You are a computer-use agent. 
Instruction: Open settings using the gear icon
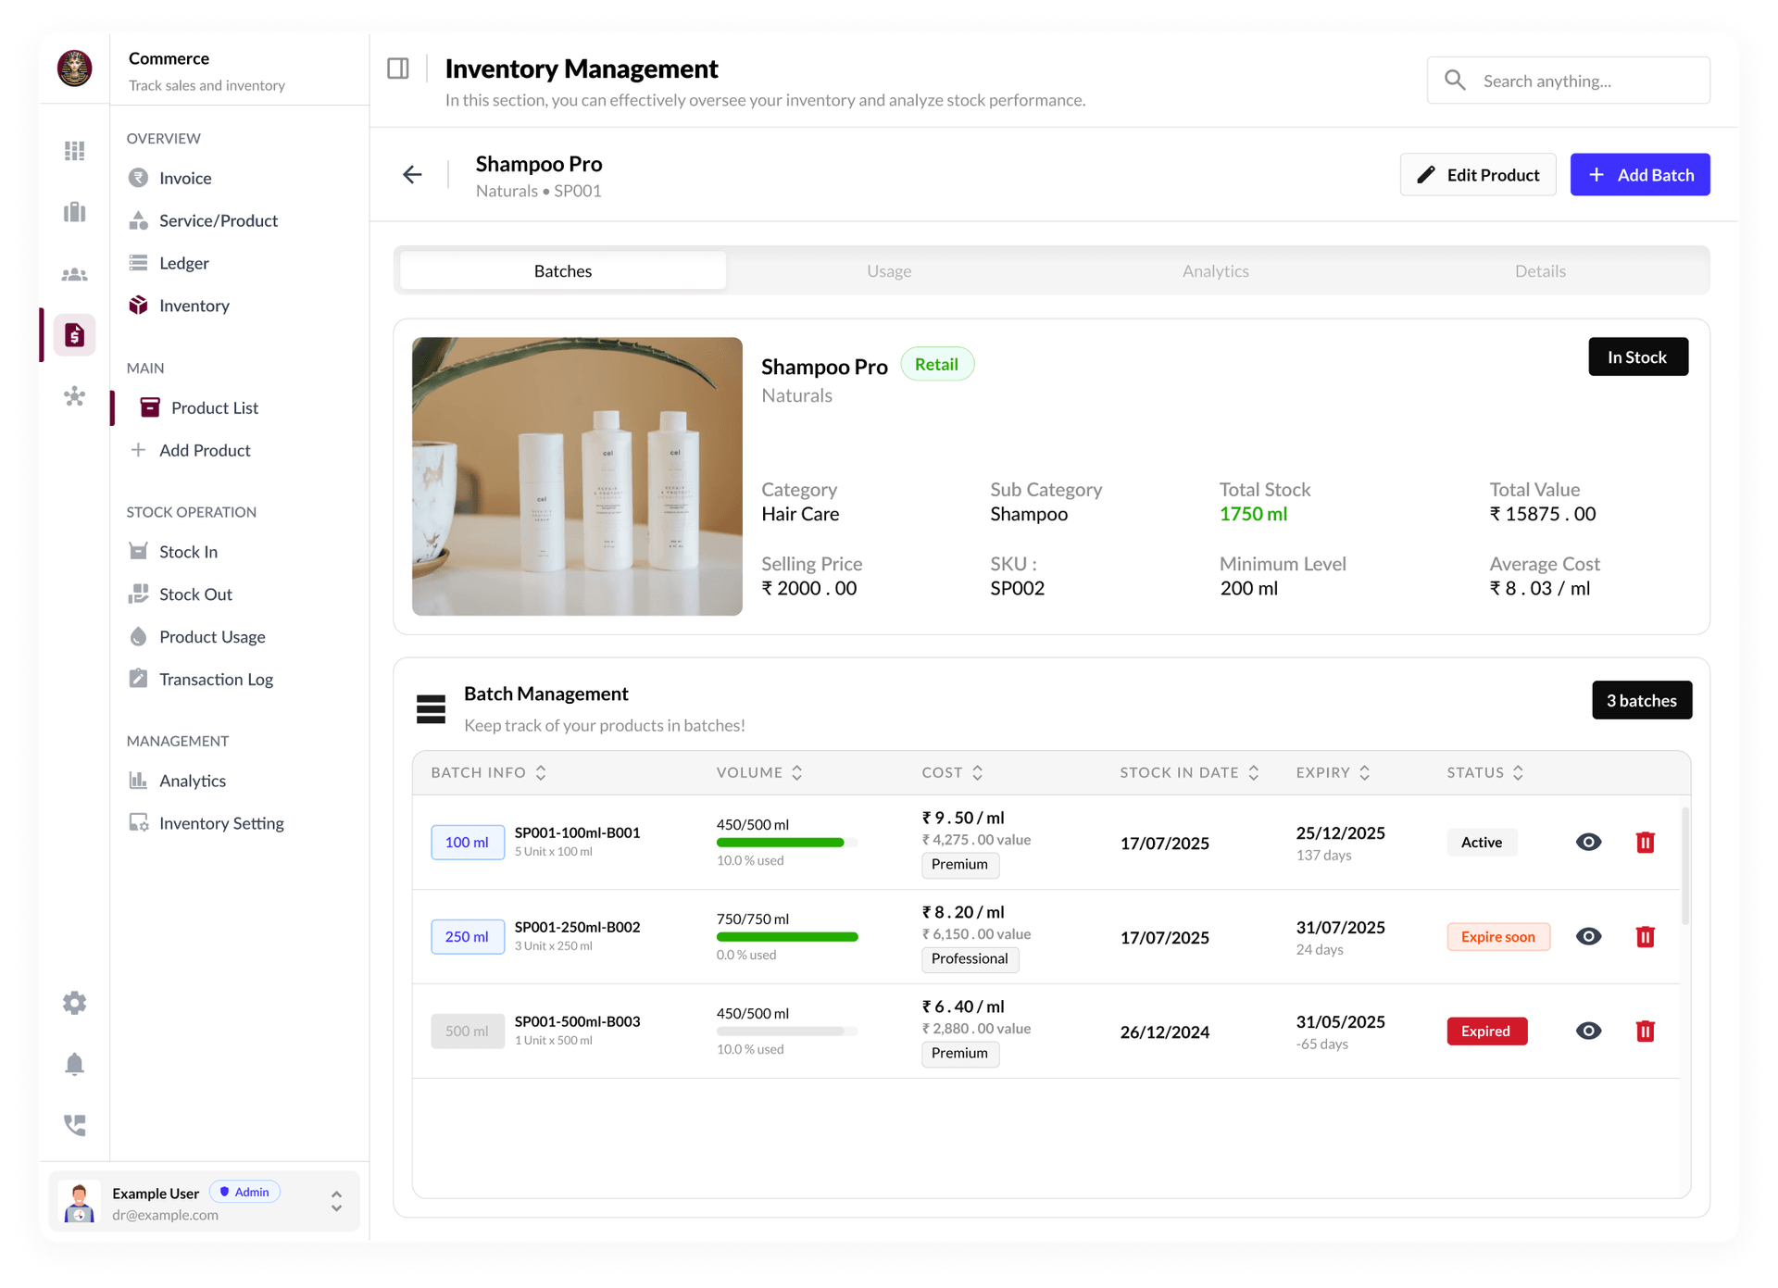tap(74, 1002)
